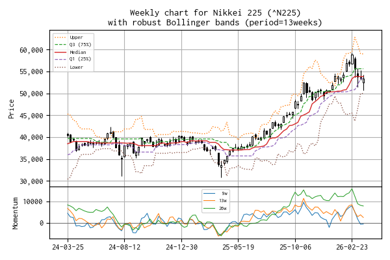
Task: Click the '0' momentum axis label
Action: (42, 223)
